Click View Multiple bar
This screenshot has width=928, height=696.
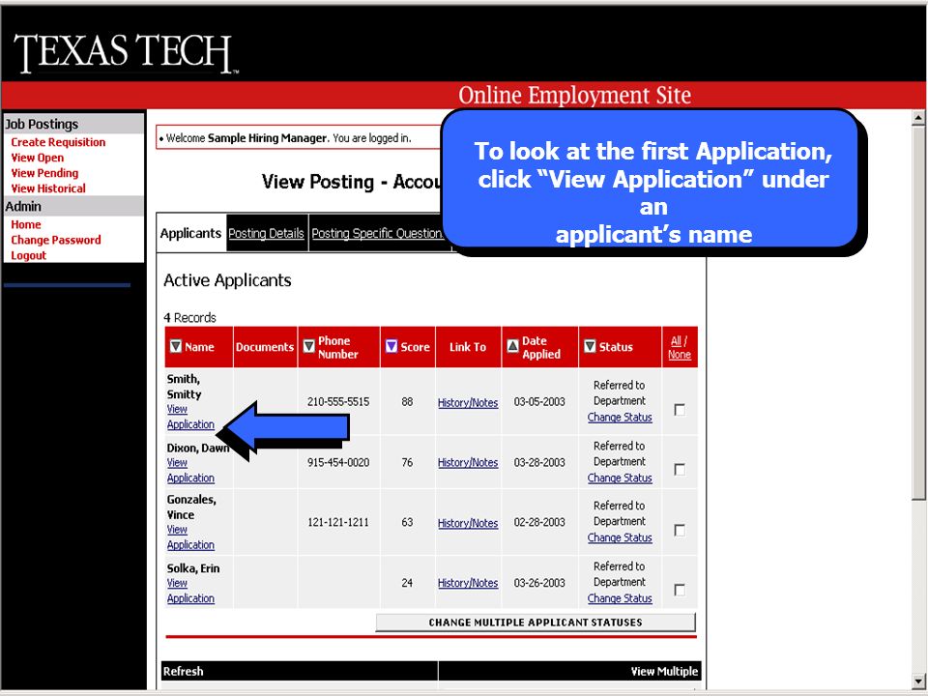(x=570, y=671)
